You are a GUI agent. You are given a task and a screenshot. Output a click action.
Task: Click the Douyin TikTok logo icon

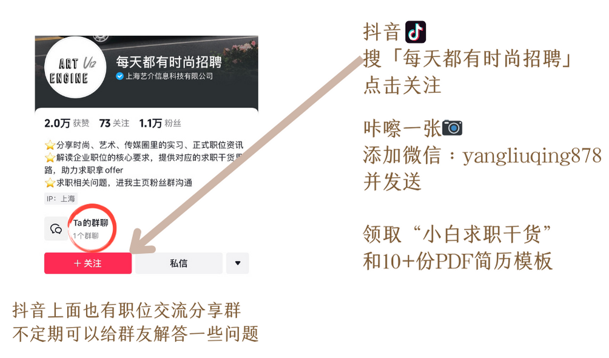coord(415,32)
